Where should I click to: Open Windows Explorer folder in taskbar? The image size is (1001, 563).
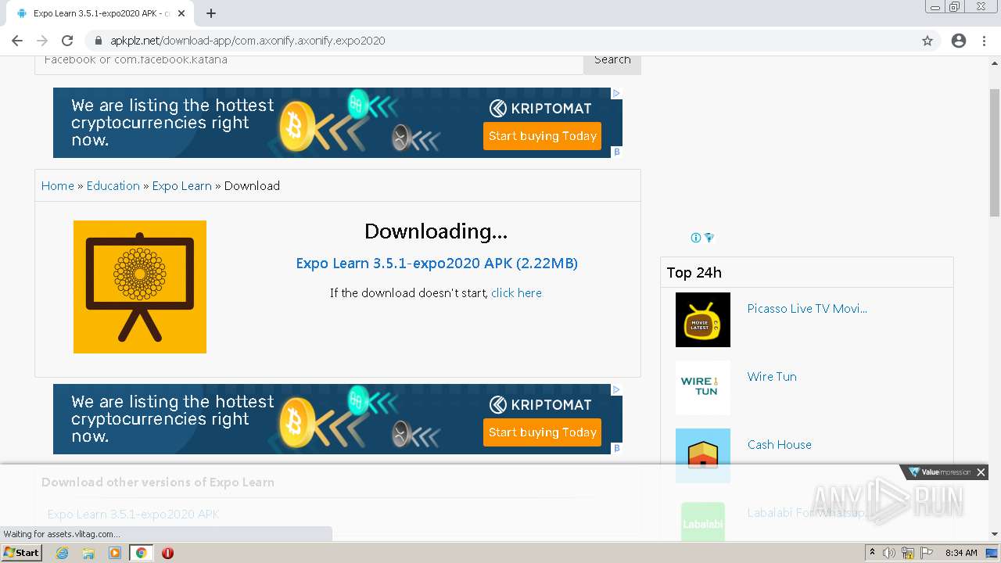tap(88, 553)
